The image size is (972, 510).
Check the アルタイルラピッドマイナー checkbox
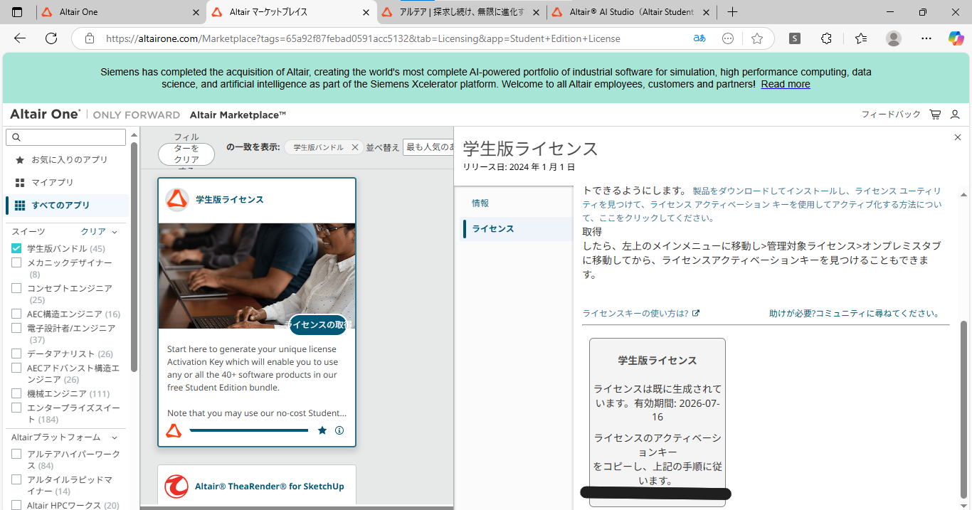click(16, 479)
